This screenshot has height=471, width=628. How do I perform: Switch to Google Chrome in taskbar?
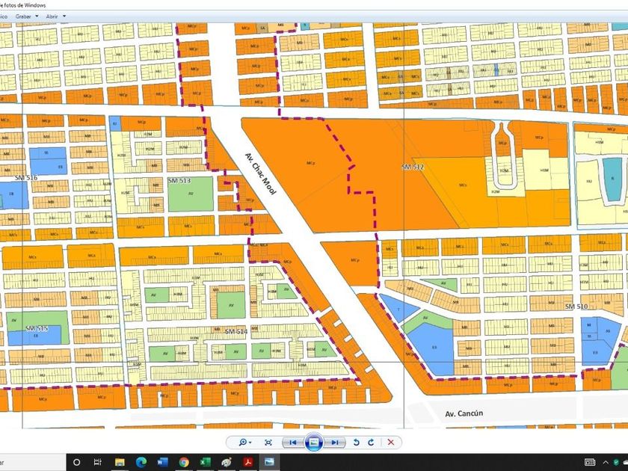click(184, 462)
